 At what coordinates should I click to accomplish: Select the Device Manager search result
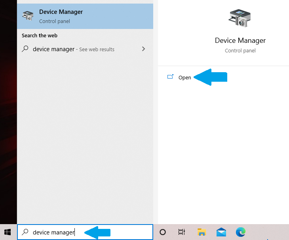pyautogui.click(x=85, y=16)
